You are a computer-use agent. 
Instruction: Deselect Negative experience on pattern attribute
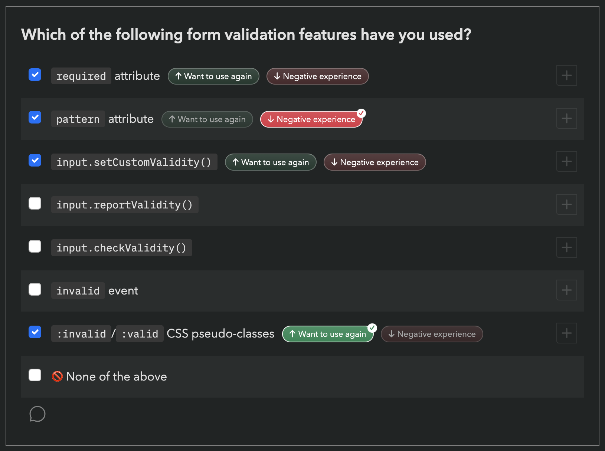click(x=311, y=119)
